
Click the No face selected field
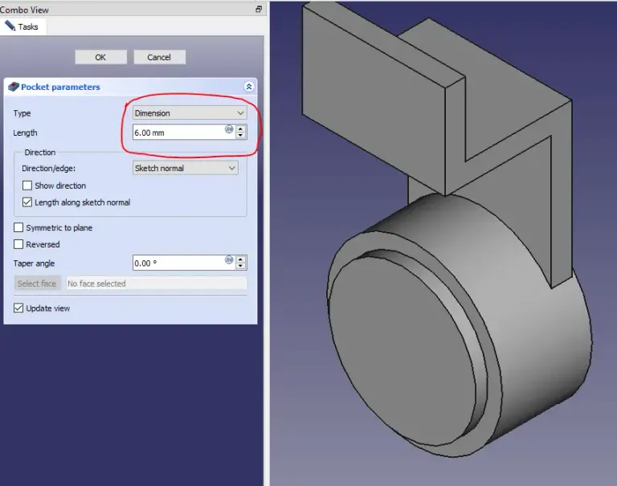coord(157,284)
